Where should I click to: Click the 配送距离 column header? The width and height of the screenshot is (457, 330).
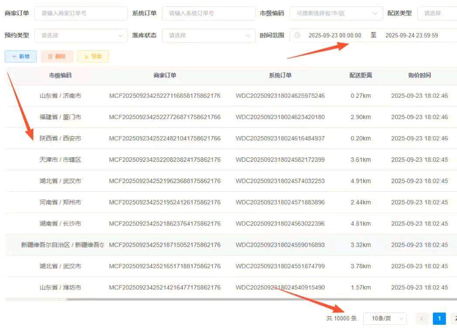coord(361,75)
